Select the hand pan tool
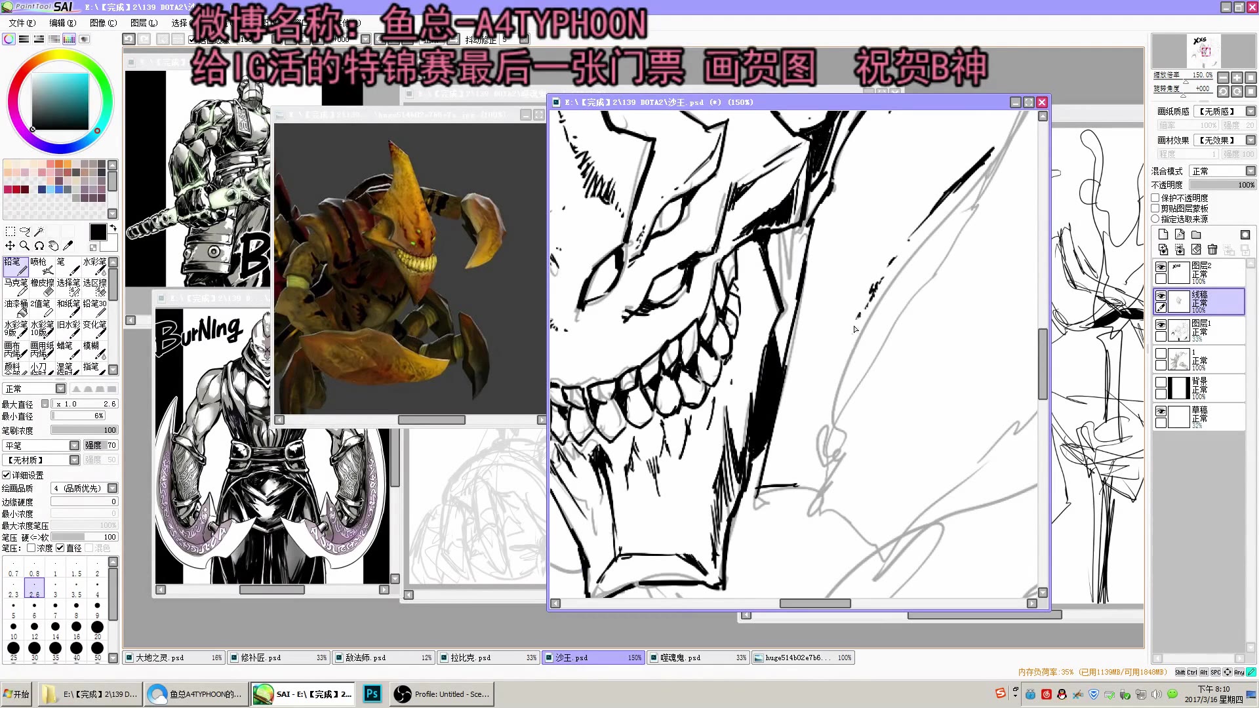 [x=53, y=246]
